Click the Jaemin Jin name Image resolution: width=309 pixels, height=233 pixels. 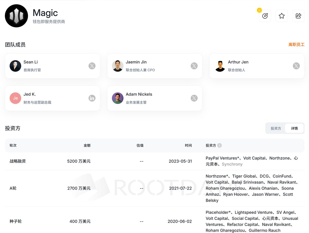(136, 62)
